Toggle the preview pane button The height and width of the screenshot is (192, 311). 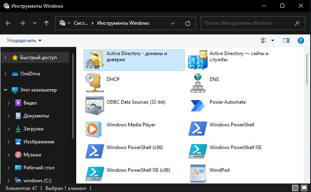[286, 41]
